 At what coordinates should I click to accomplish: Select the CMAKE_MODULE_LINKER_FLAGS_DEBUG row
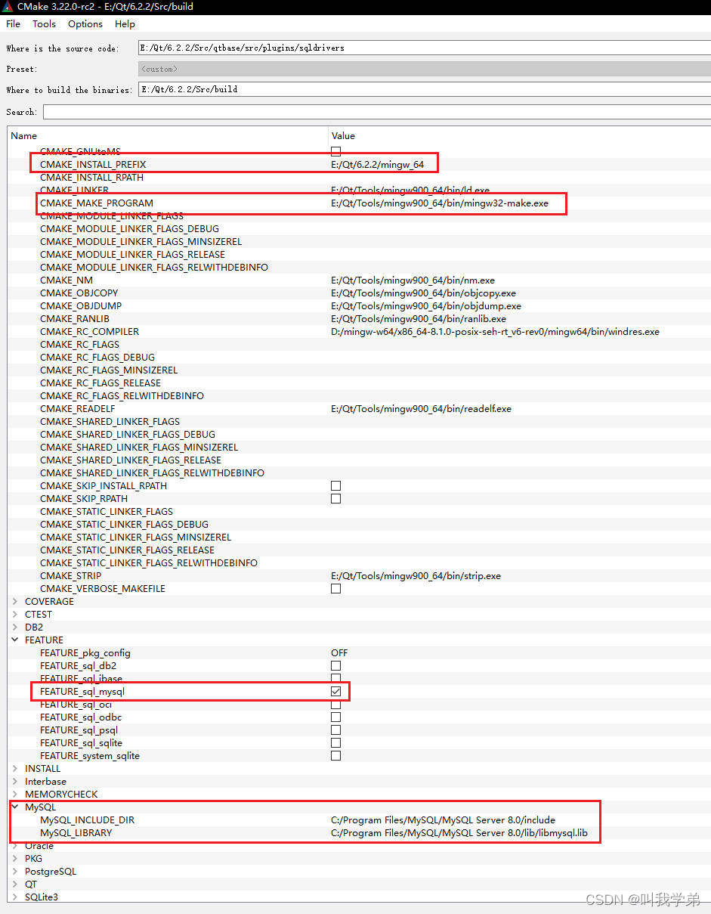point(129,228)
